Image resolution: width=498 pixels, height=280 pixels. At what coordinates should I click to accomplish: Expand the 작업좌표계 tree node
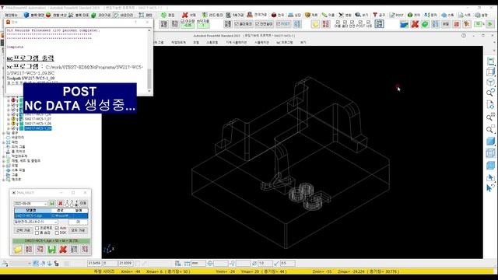tap(4, 156)
